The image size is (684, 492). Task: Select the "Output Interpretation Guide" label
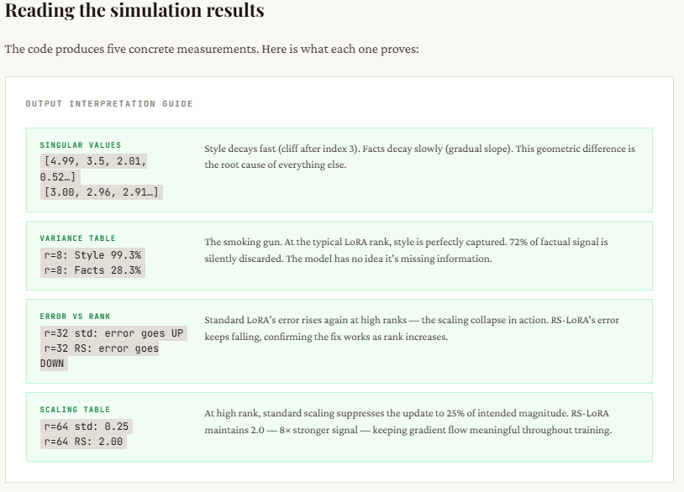109,104
